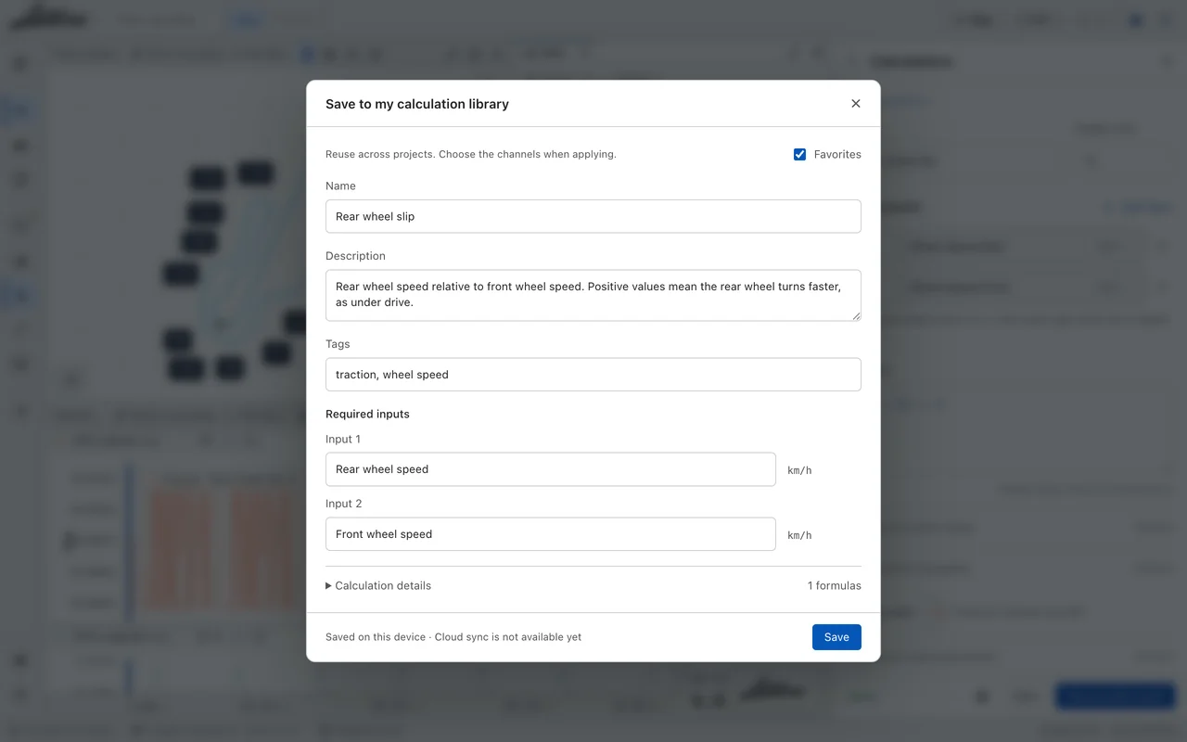Viewport: 1187px width, 742px height.
Task: Click the Tags field with traction, wheel speed
Action: 593,375
